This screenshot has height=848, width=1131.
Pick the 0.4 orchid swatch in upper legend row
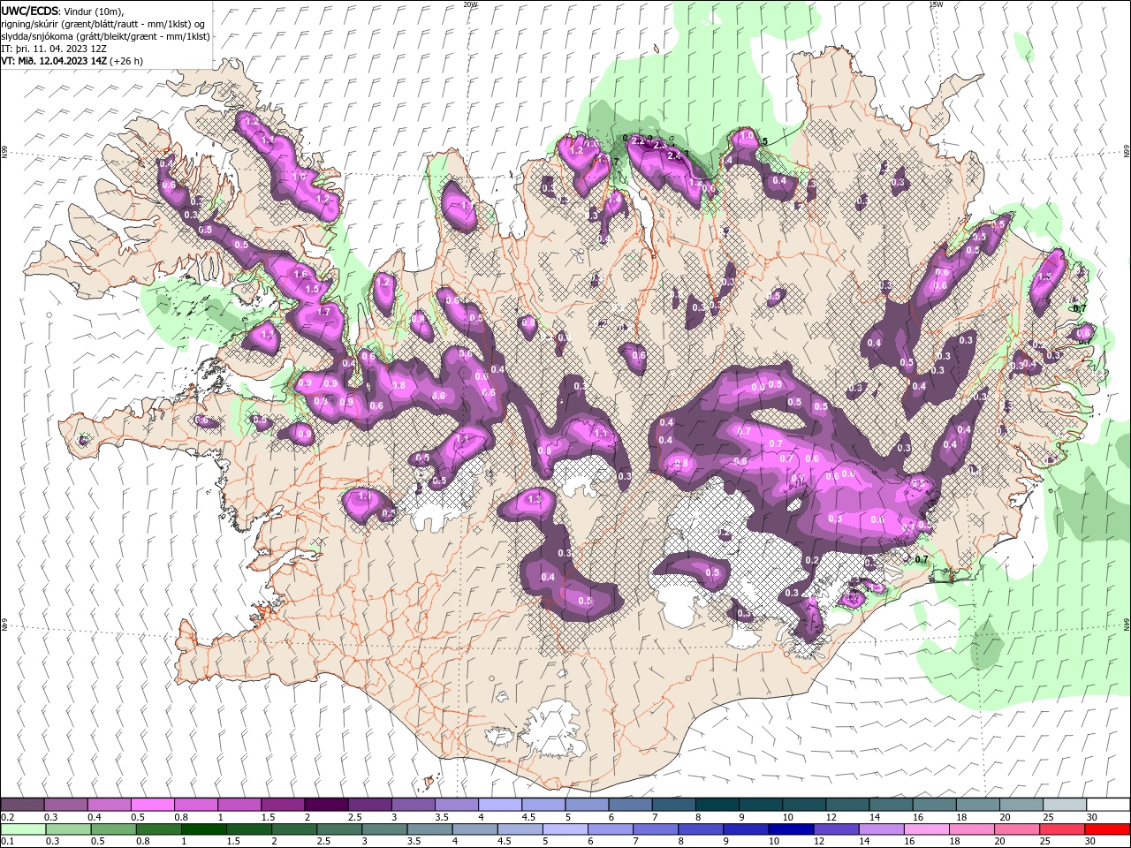point(109,804)
